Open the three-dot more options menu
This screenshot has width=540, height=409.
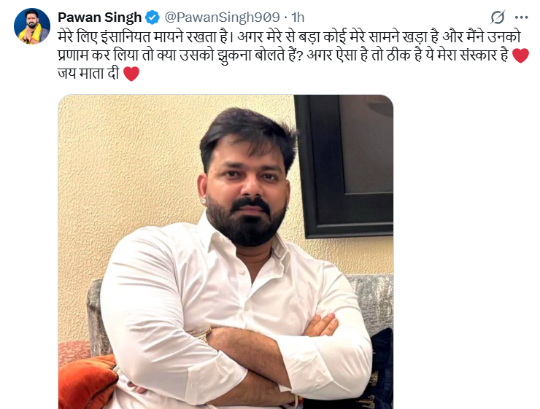[522, 17]
